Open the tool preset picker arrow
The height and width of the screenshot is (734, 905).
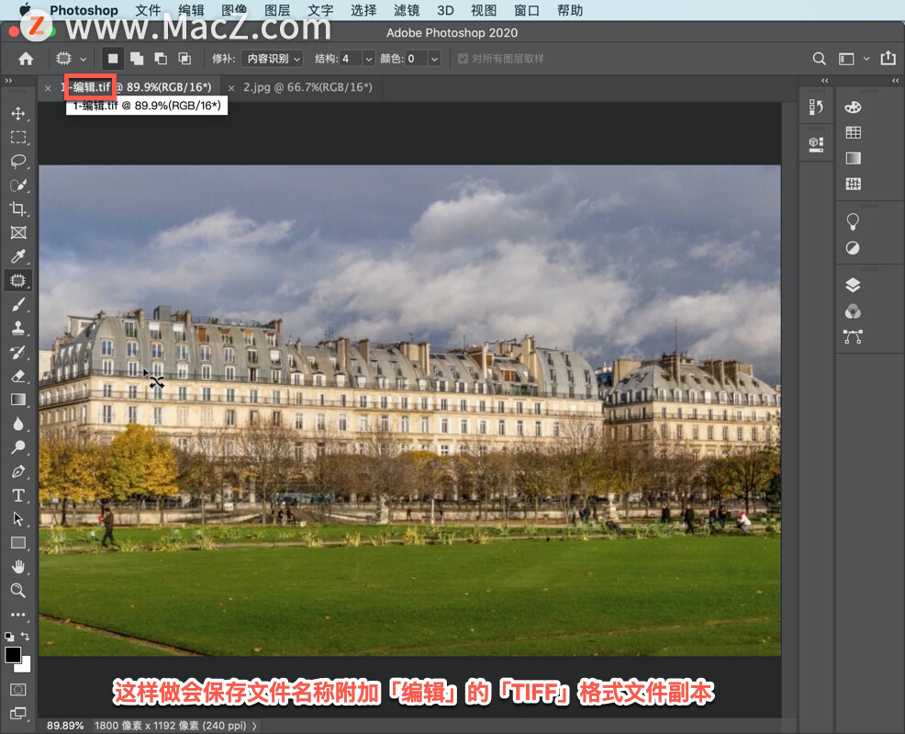[x=84, y=58]
